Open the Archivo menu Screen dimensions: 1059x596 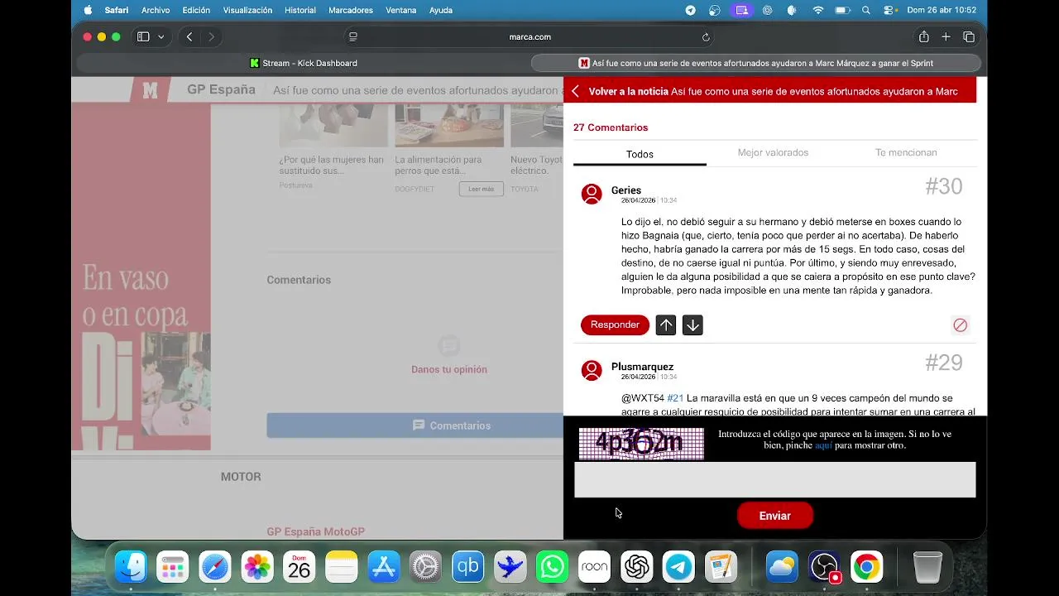point(156,10)
